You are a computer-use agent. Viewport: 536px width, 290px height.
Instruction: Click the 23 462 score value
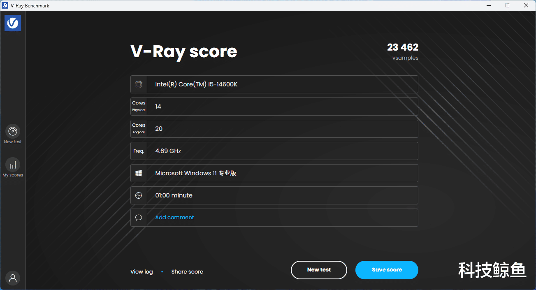[x=403, y=47]
